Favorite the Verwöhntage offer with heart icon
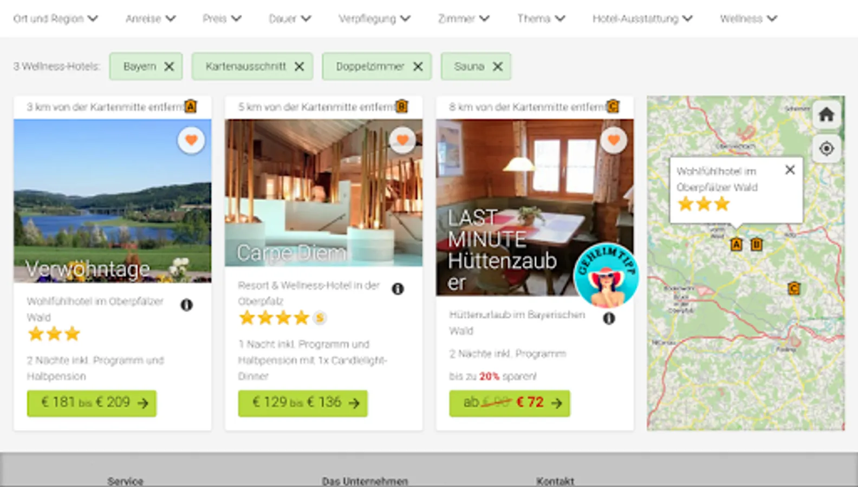Viewport: 858px width, 487px height. tap(191, 141)
